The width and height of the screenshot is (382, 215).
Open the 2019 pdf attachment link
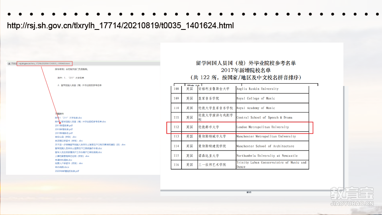(x=64, y=133)
